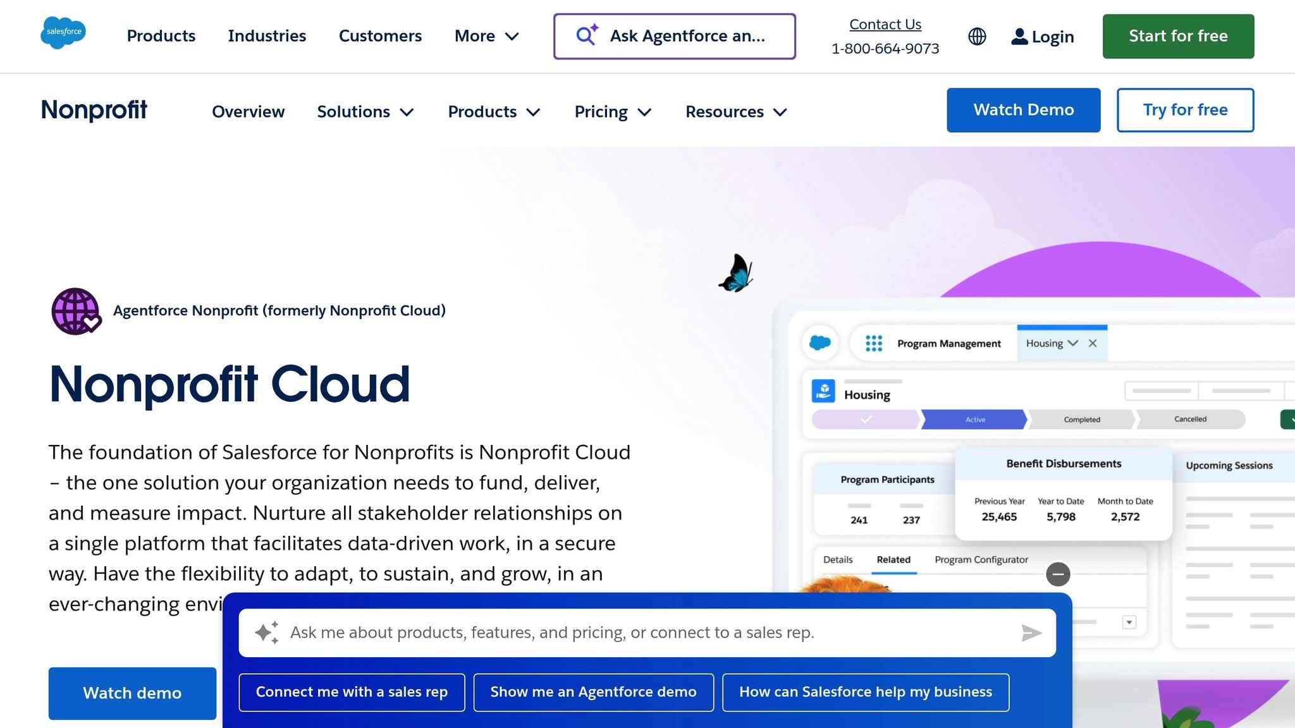Click the Agentforce Nonprofit globe badge icon
This screenshot has width=1295, height=728.
[77, 312]
